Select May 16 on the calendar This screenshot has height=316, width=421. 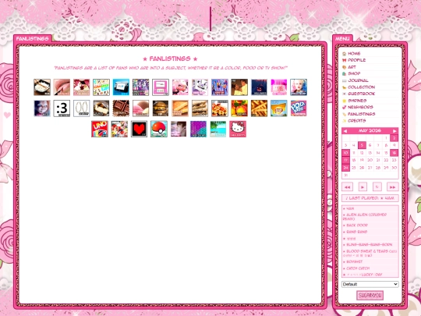pos(394,153)
